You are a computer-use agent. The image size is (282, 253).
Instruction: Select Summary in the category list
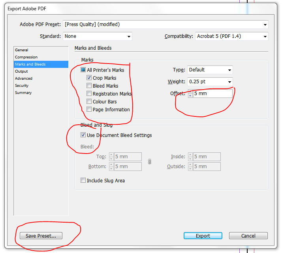pyautogui.click(x=41, y=93)
